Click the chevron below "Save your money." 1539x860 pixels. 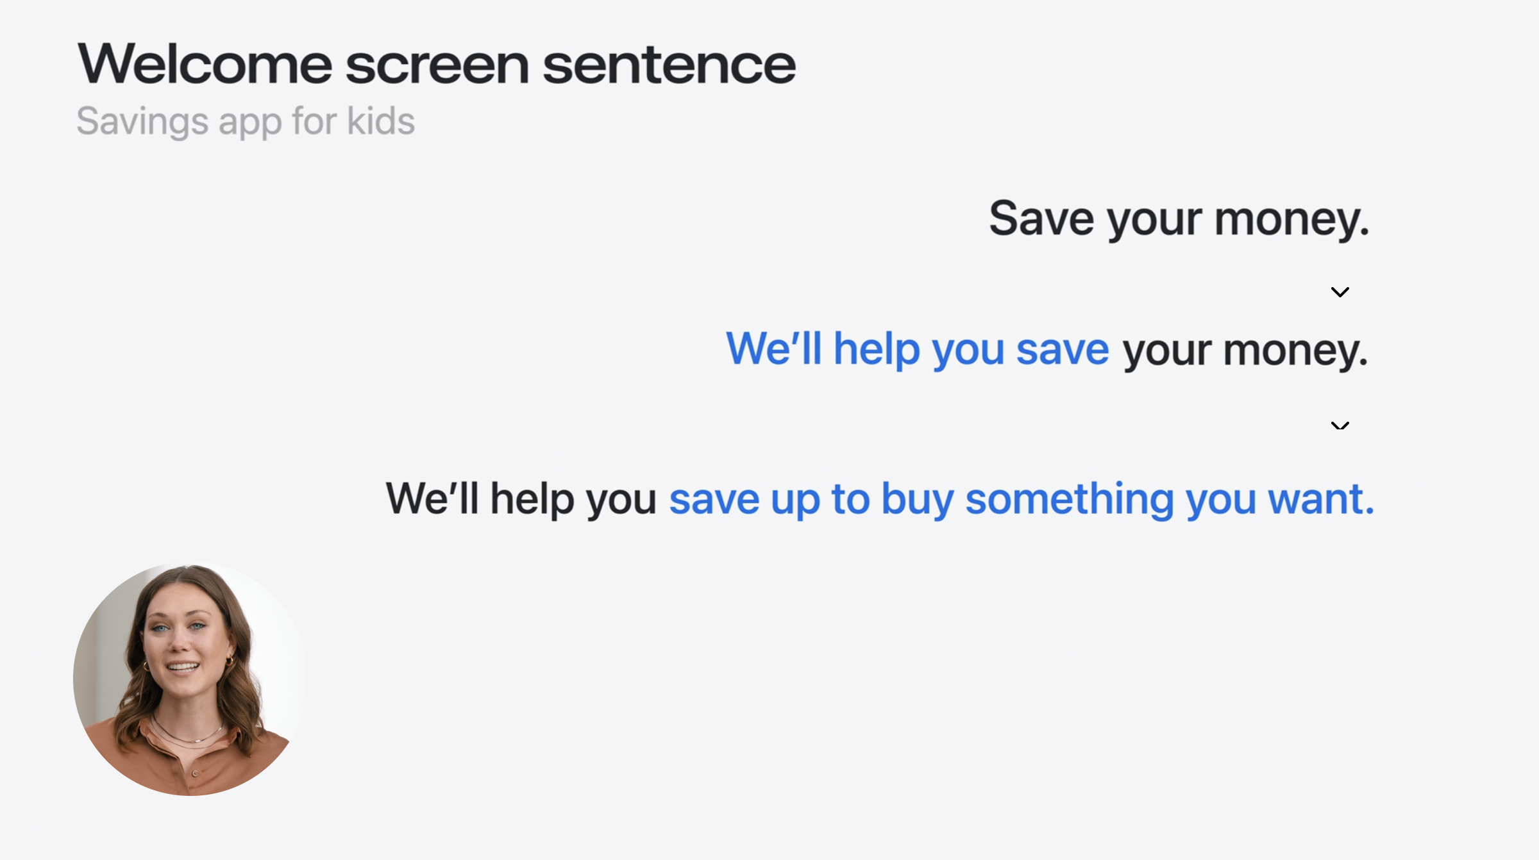[1340, 292]
